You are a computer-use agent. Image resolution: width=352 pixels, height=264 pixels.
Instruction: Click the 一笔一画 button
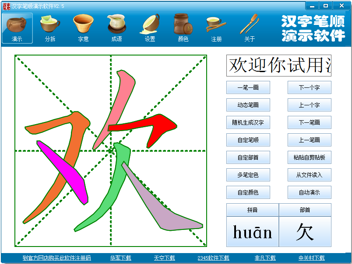coord(248,87)
